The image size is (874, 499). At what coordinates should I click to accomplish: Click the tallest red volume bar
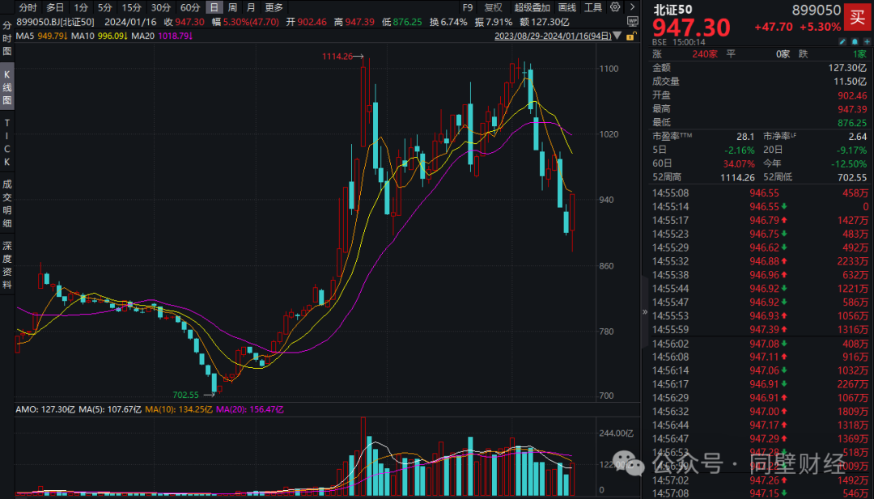point(363,456)
